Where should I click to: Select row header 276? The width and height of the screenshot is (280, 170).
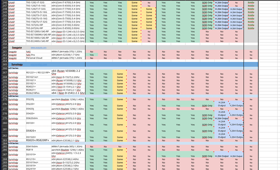[x=4, y=104]
